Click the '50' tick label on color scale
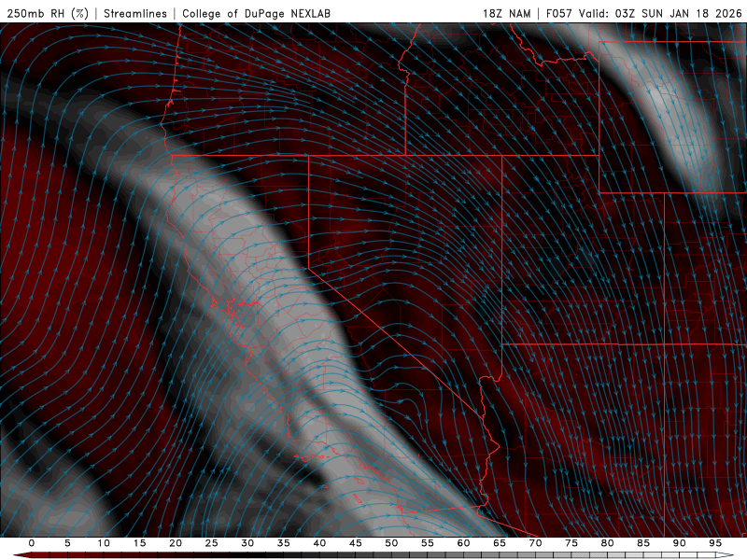 391,543
